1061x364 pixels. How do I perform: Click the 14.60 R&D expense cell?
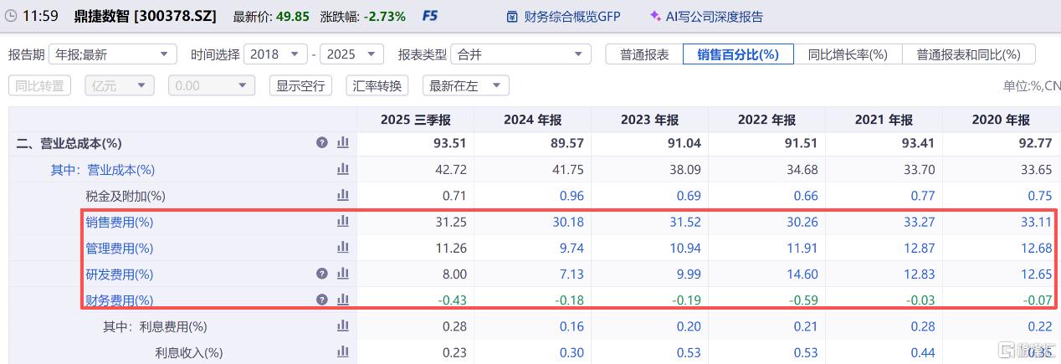point(802,274)
